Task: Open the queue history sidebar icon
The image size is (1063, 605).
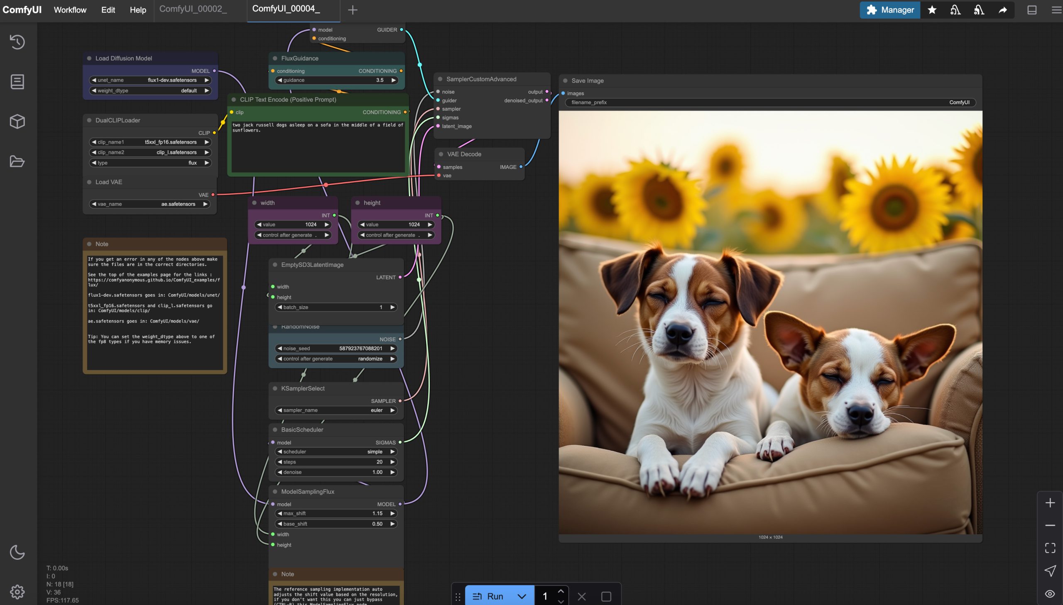Action: pos(17,42)
